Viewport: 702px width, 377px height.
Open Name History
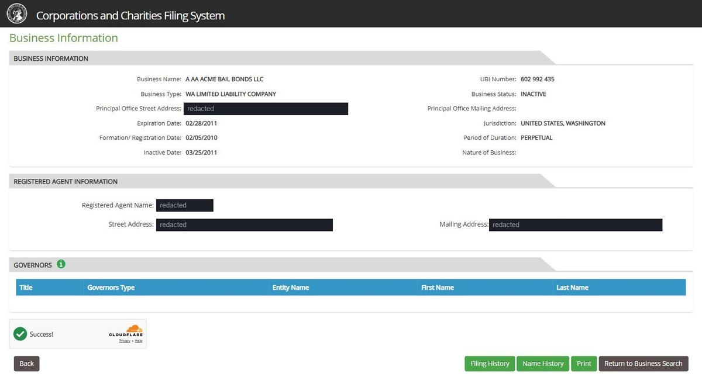543,364
